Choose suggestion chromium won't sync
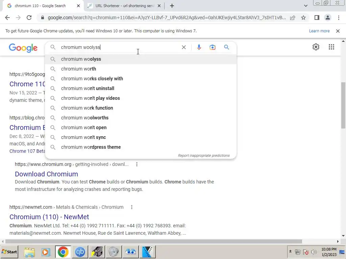Viewport: 346px width, 259px height. click(141, 137)
